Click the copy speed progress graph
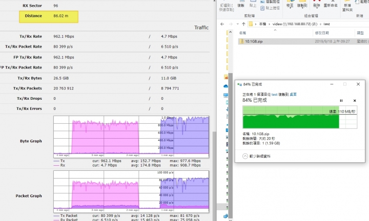This screenshot has height=221, width=369. click(300, 117)
